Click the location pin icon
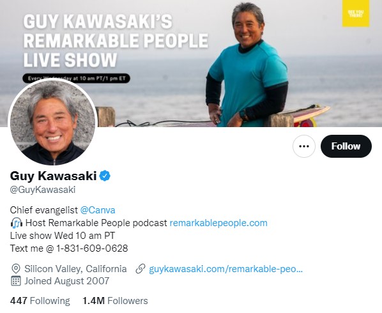382x313 pixels. point(16,269)
